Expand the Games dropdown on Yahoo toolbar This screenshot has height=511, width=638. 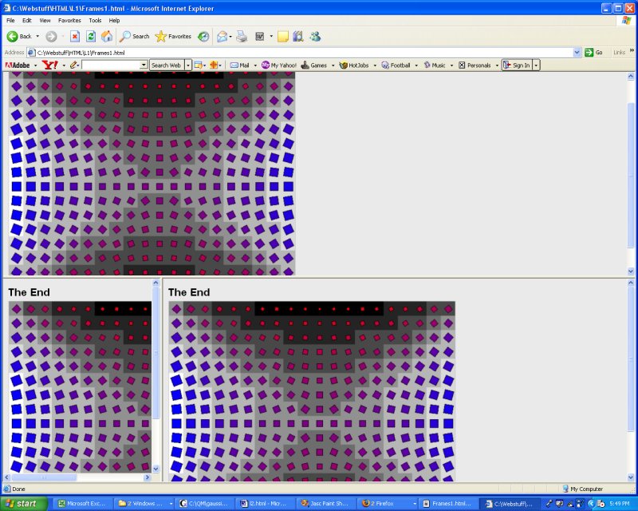tap(333, 65)
